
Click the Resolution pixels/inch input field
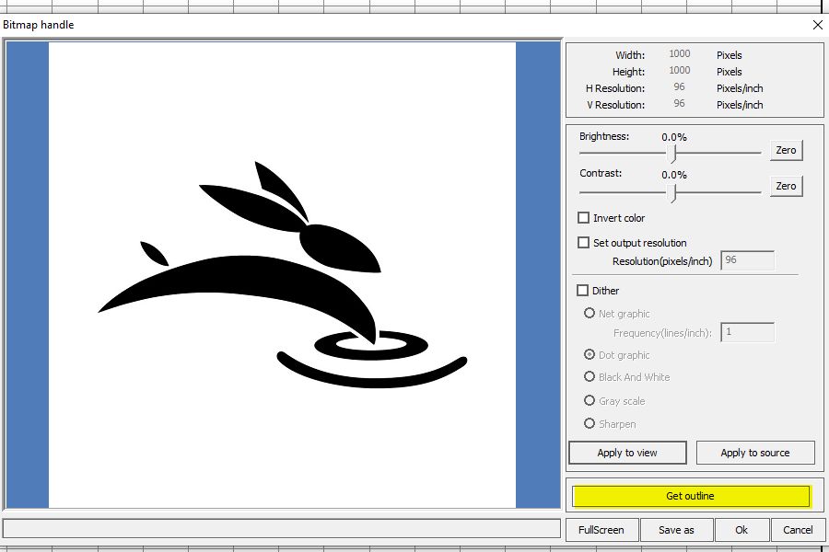tap(746, 261)
